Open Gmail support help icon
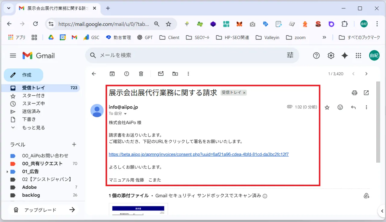This screenshot has height=222, width=386. click(316, 55)
